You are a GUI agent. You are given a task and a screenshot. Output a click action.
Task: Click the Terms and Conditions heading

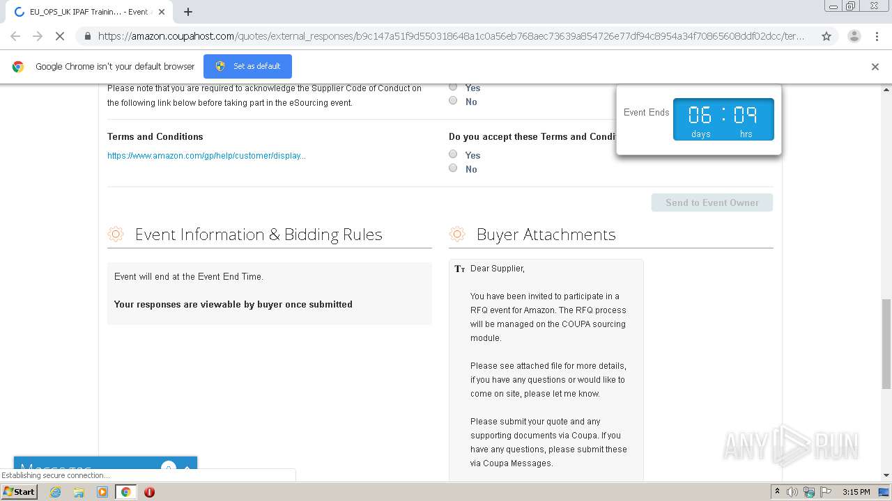pyautogui.click(x=155, y=136)
